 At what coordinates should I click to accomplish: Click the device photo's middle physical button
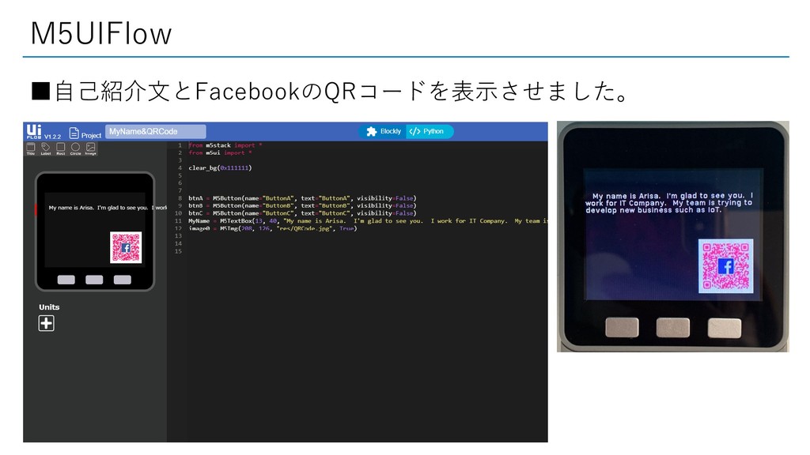[x=673, y=328]
